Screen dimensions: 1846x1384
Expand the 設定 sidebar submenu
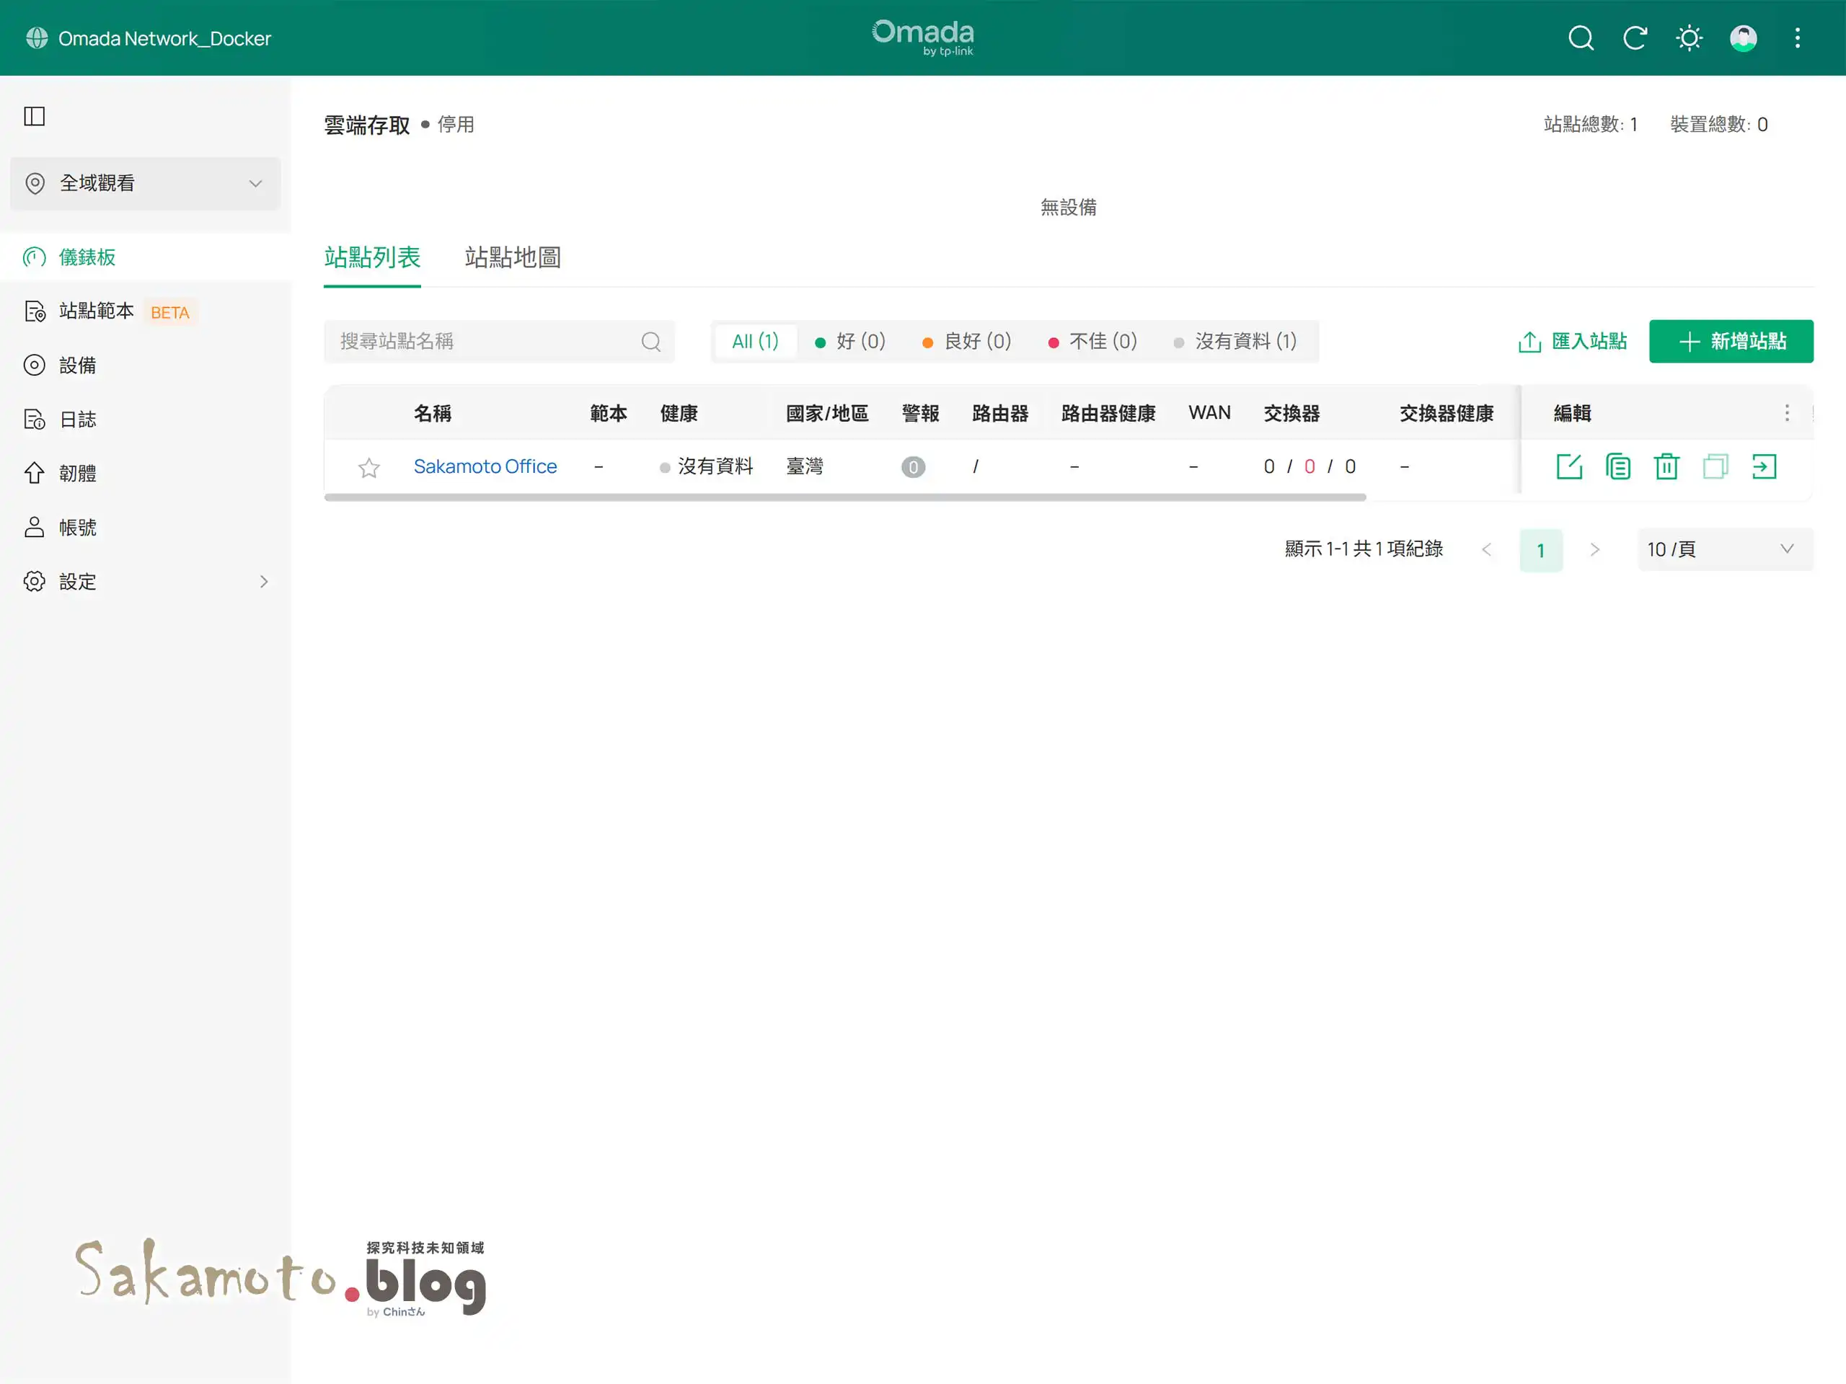pos(145,582)
